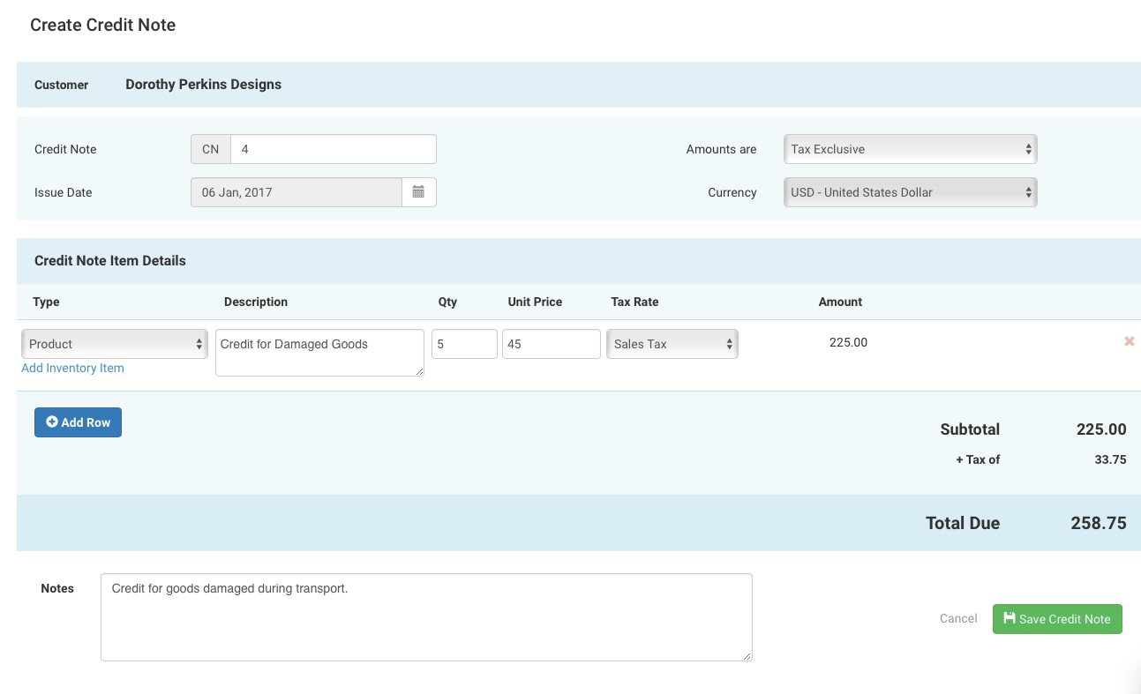Click the Customer header showing Dorothy Perkins Designs
The image size is (1141, 694).
pos(203,84)
